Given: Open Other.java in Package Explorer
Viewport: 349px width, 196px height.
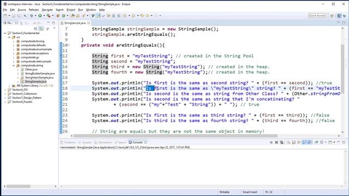Looking at the screenshot, I should (31, 70).
